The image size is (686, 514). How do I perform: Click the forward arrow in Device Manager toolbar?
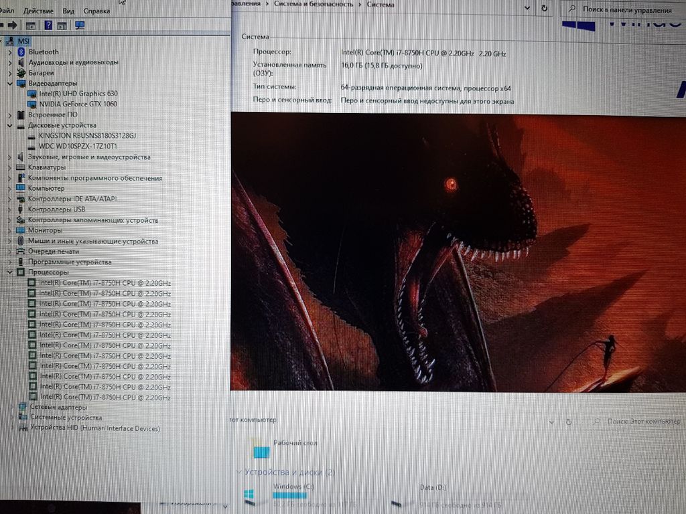click(13, 25)
